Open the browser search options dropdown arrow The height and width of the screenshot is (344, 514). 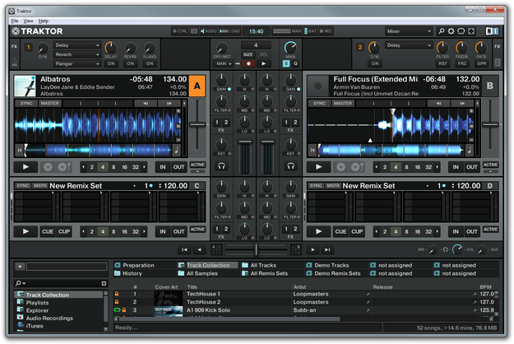pyautogui.click(x=24, y=283)
